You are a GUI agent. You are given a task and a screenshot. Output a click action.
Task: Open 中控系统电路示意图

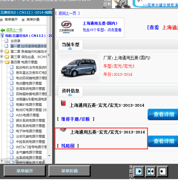point(30,142)
